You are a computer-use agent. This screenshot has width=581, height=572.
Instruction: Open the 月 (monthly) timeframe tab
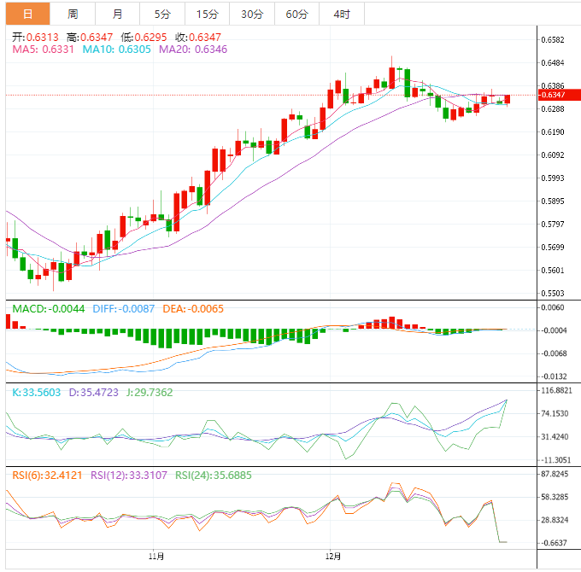117,14
